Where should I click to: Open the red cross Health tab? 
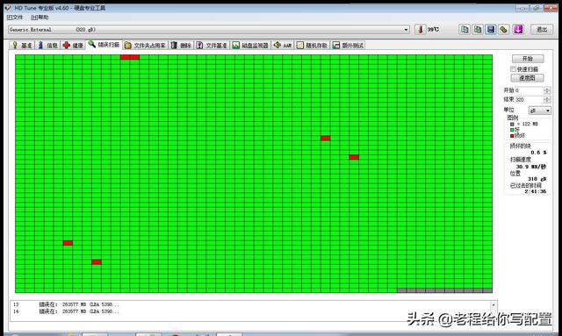[73, 45]
